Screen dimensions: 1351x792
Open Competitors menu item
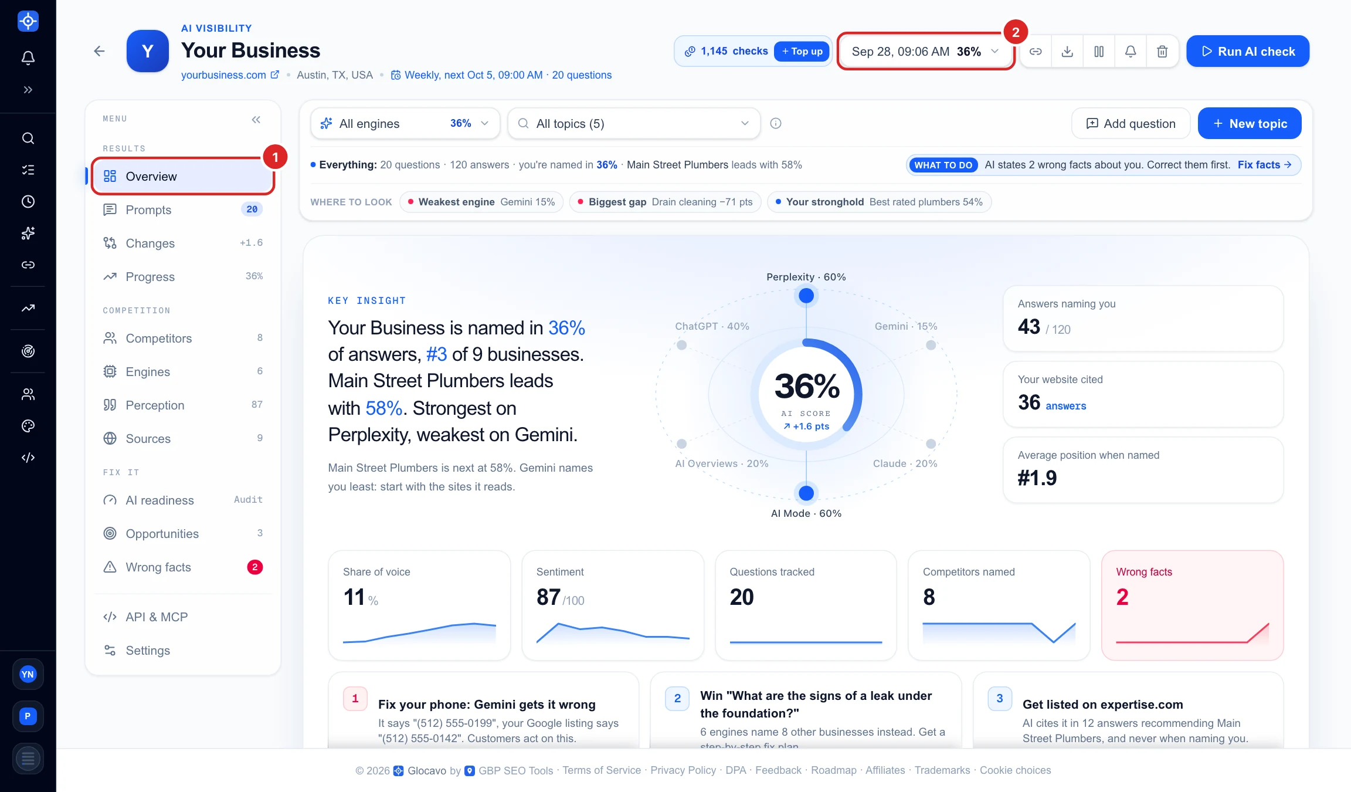point(182,339)
